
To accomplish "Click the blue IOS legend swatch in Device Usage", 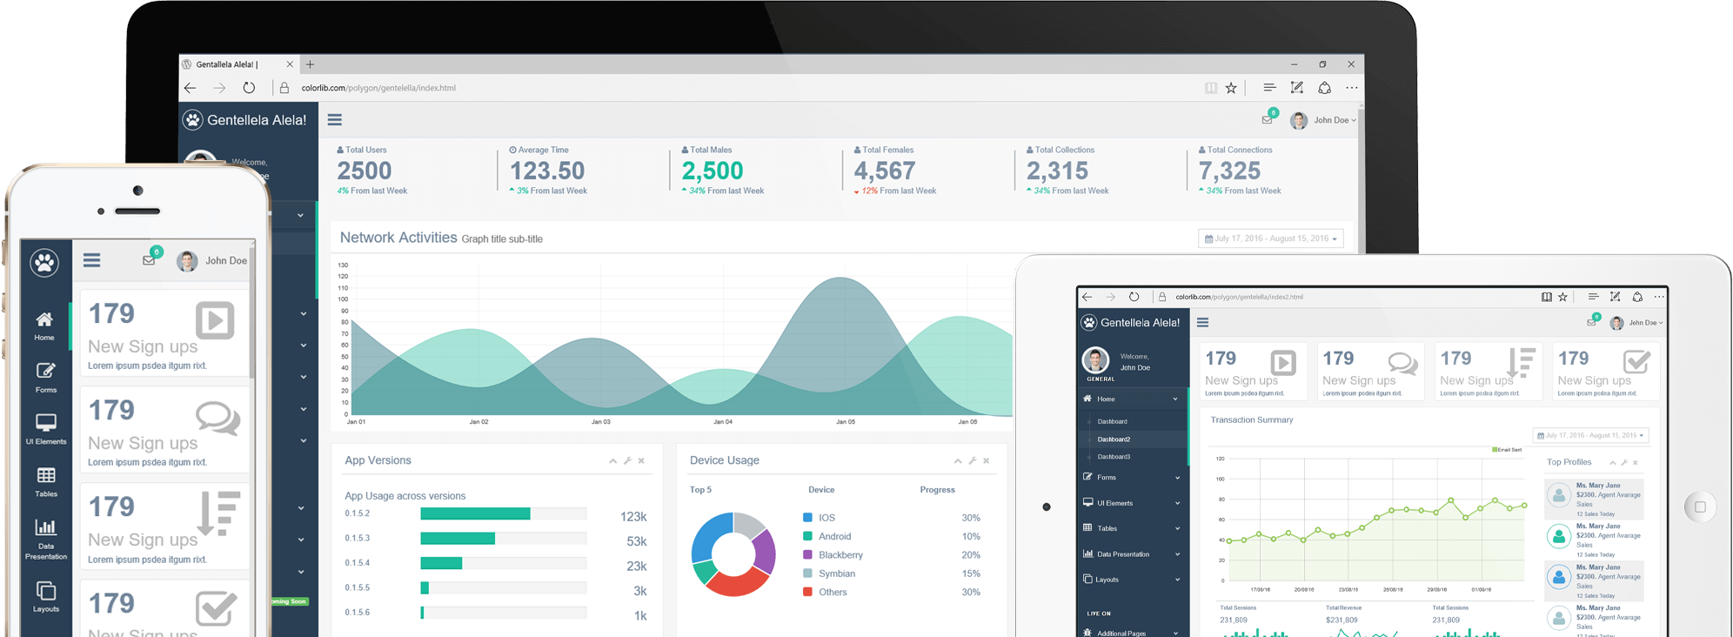I will 807,518.
